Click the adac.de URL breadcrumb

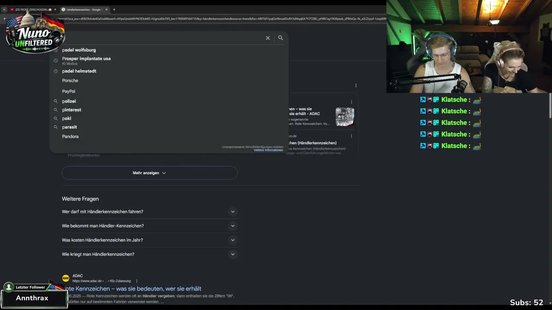click(101, 281)
